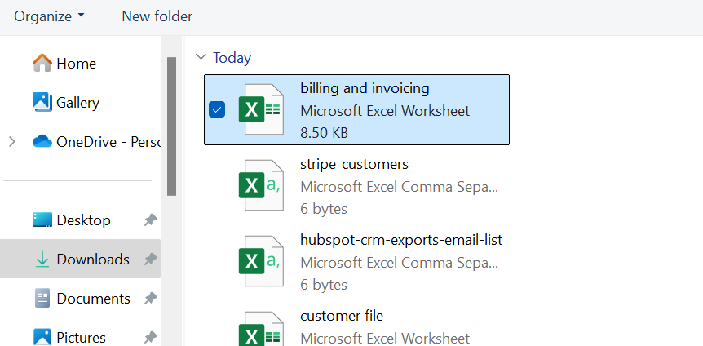The image size is (703, 346).
Task: Unpin Desktop from Quick access
Action: click(150, 220)
